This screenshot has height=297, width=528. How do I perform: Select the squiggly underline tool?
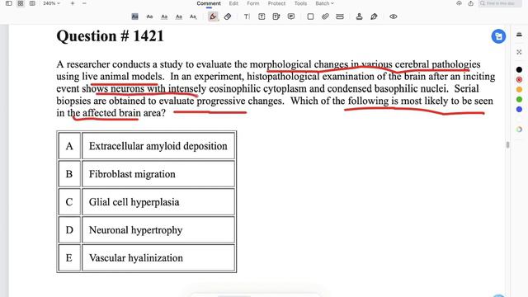point(179,16)
